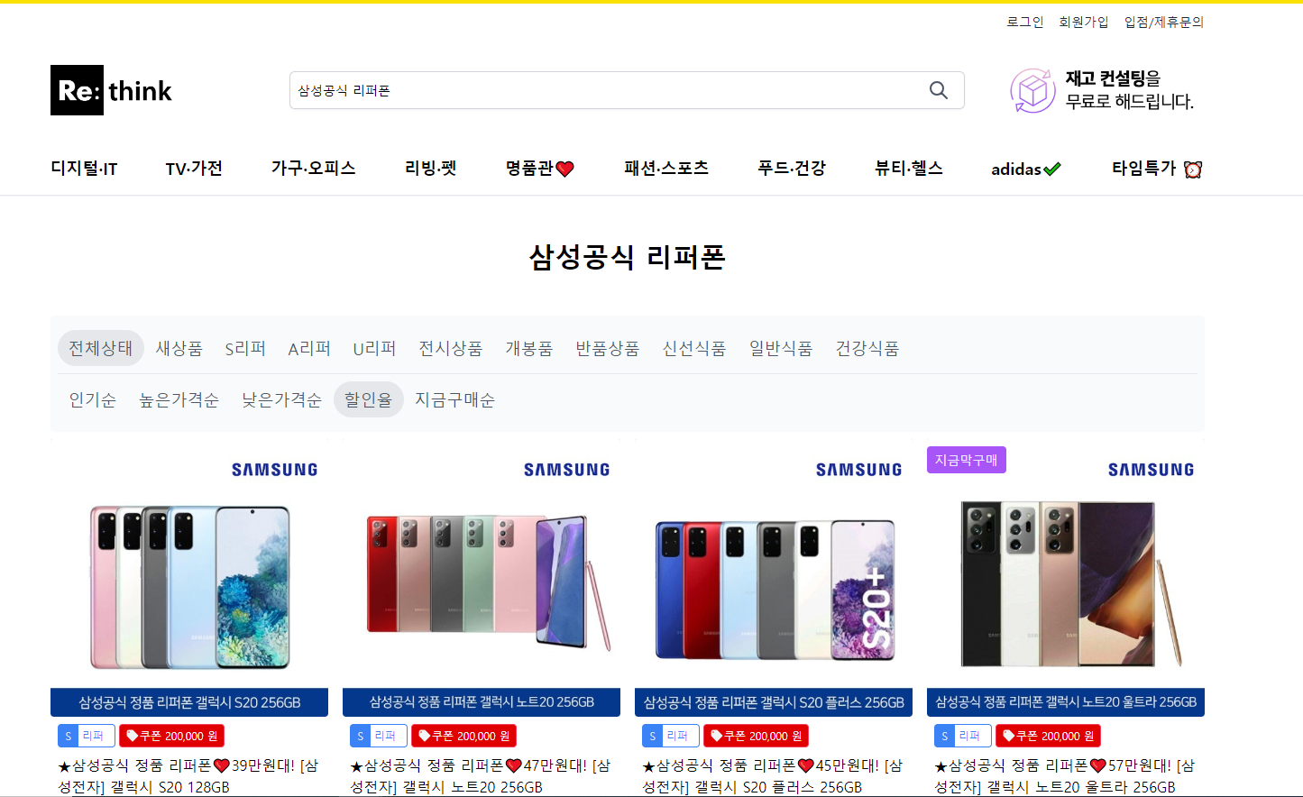Click the Galaxy Note20 Ultra product image

coord(1061,583)
